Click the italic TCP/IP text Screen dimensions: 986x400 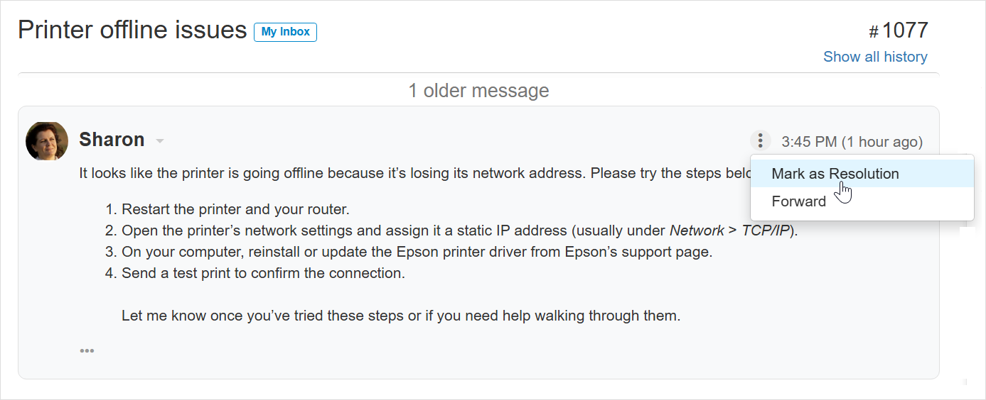click(765, 230)
